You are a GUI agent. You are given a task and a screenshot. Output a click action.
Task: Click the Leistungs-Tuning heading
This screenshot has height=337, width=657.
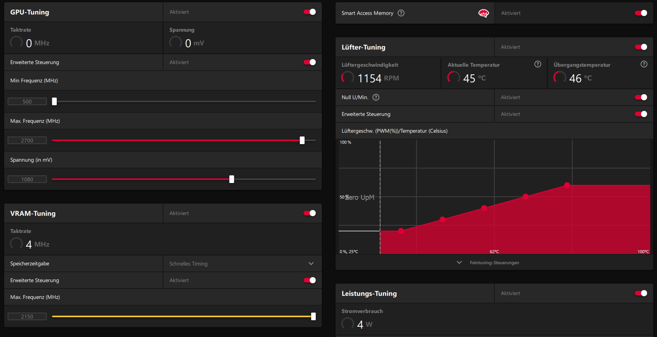click(369, 294)
